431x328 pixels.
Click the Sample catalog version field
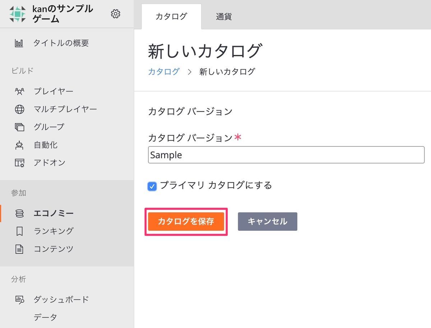tap(286, 155)
